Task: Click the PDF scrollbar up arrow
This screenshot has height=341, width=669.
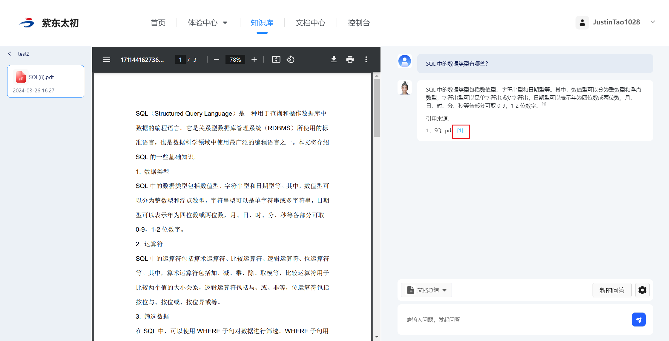Action: (x=377, y=76)
